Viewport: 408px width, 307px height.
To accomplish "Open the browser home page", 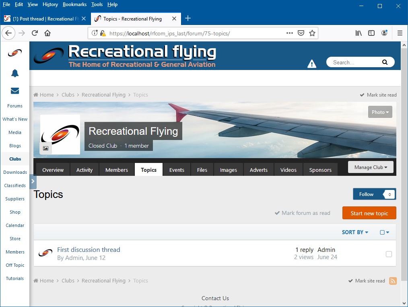I will [47, 33].
